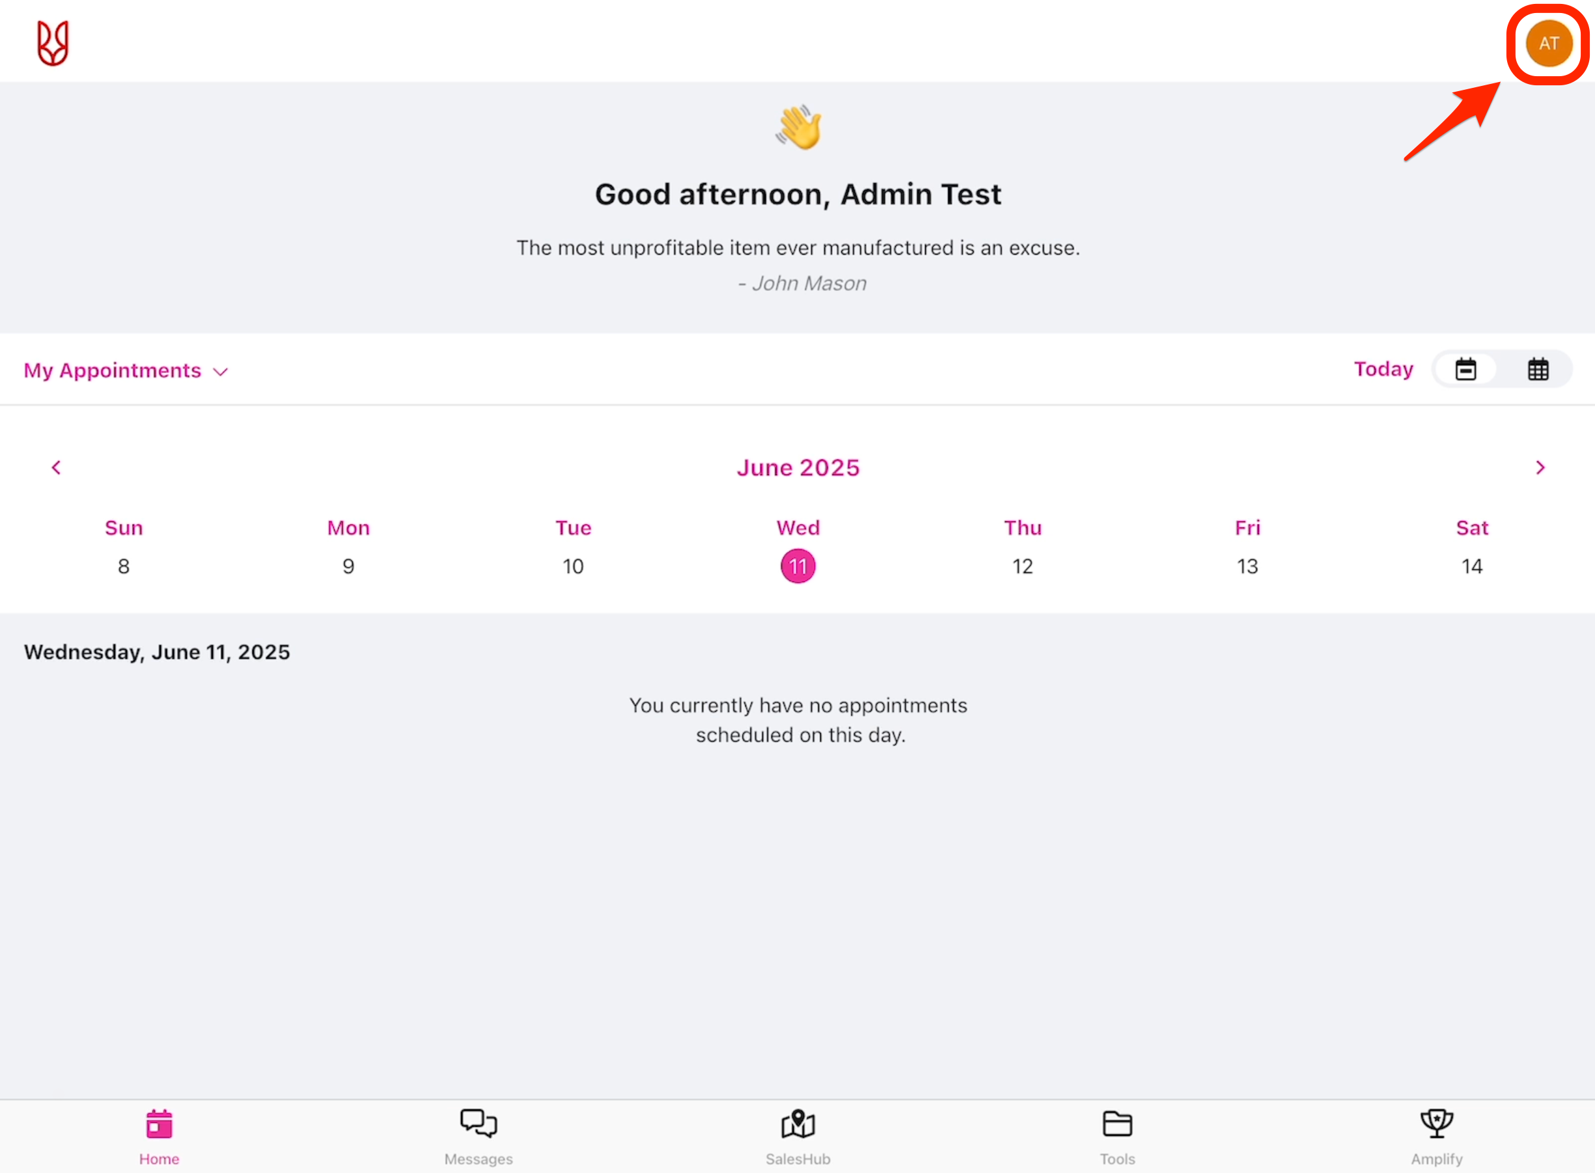Go to previous week arrow
Screen dimensions: 1595x1173
(56, 467)
